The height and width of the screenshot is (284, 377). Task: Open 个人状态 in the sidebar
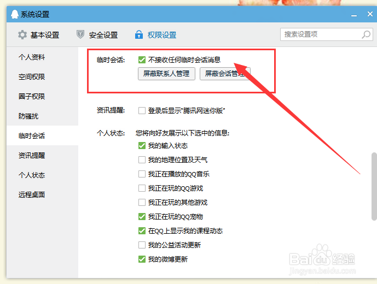[x=32, y=175]
